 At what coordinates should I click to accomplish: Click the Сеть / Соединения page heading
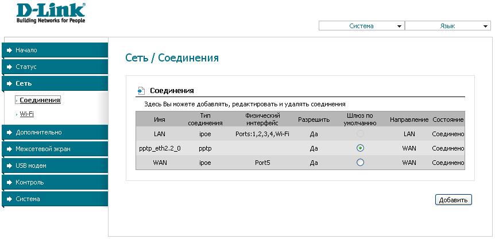172,58
